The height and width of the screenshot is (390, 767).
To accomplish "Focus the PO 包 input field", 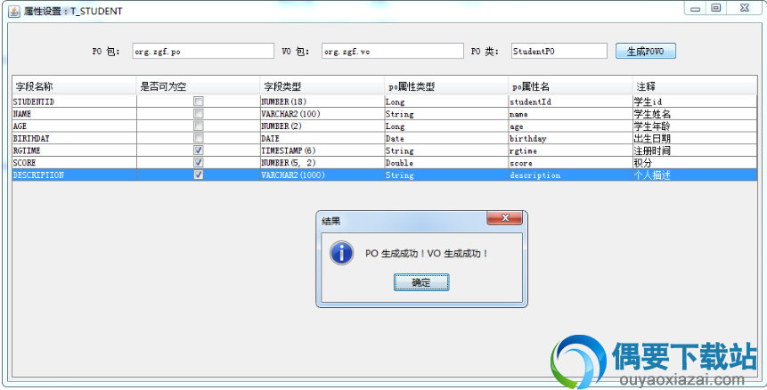I will 203,51.
